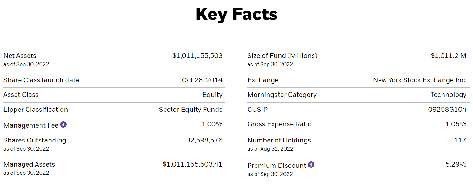Click New York Stock Exchange Inc. text
473x189 pixels.
pos(419,80)
